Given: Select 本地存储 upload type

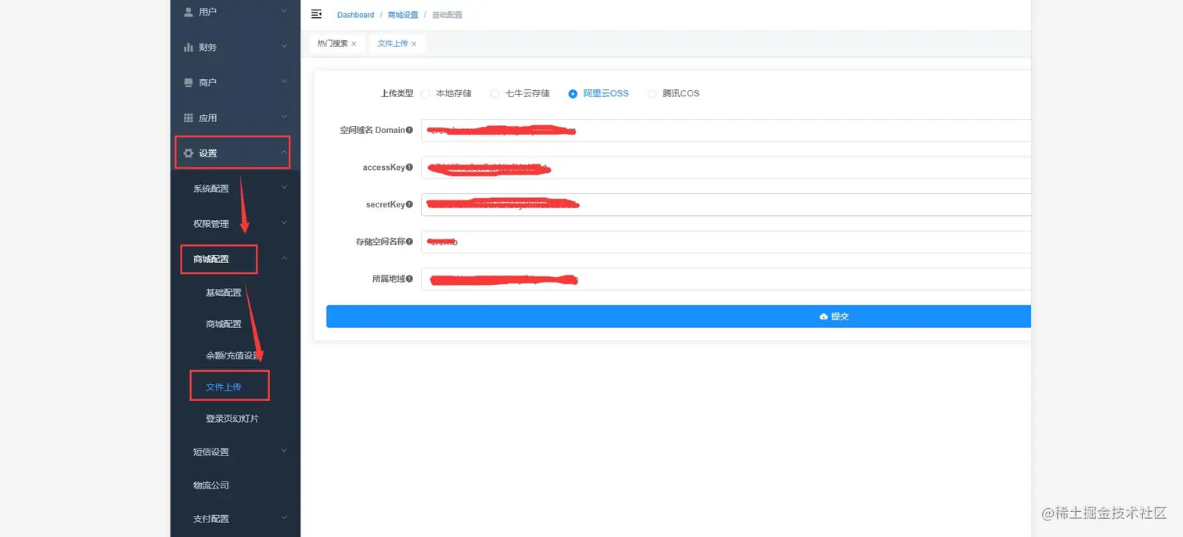Looking at the screenshot, I should (x=426, y=94).
